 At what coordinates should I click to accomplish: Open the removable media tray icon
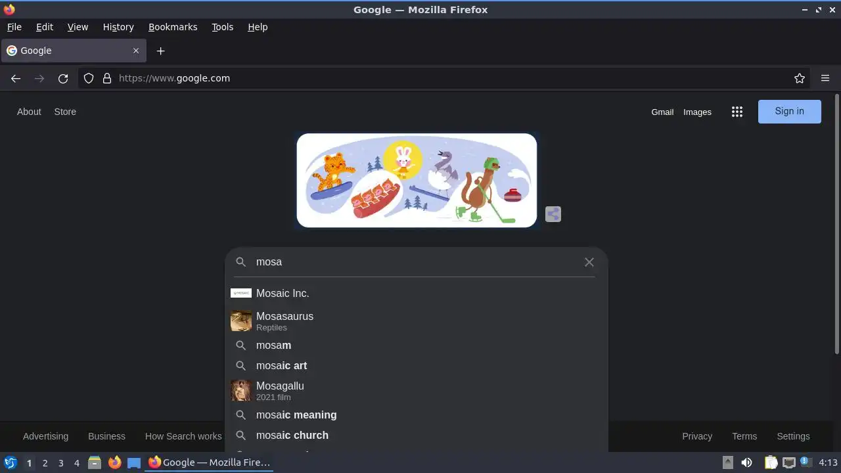[728, 462]
